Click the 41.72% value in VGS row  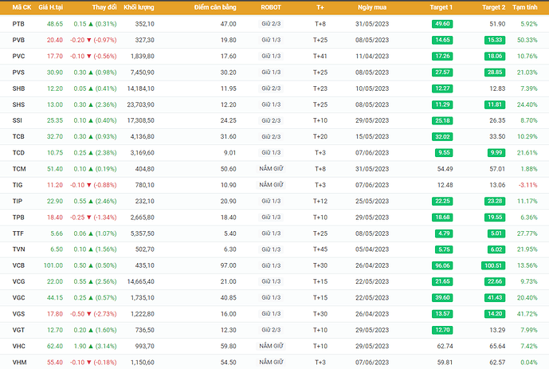(526, 314)
